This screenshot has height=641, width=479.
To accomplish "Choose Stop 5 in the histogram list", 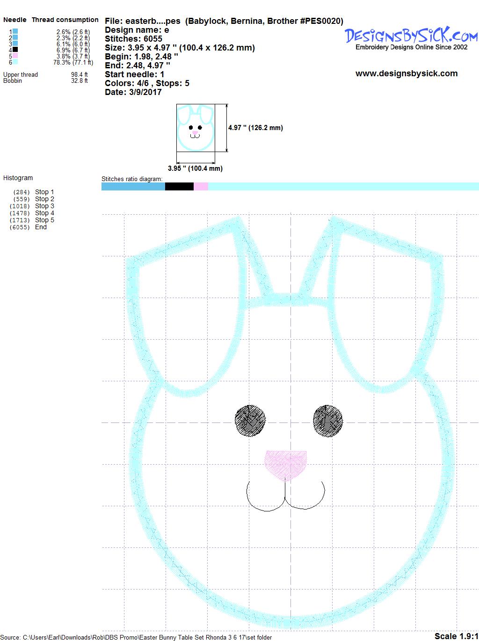I will pyautogui.click(x=44, y=220).
